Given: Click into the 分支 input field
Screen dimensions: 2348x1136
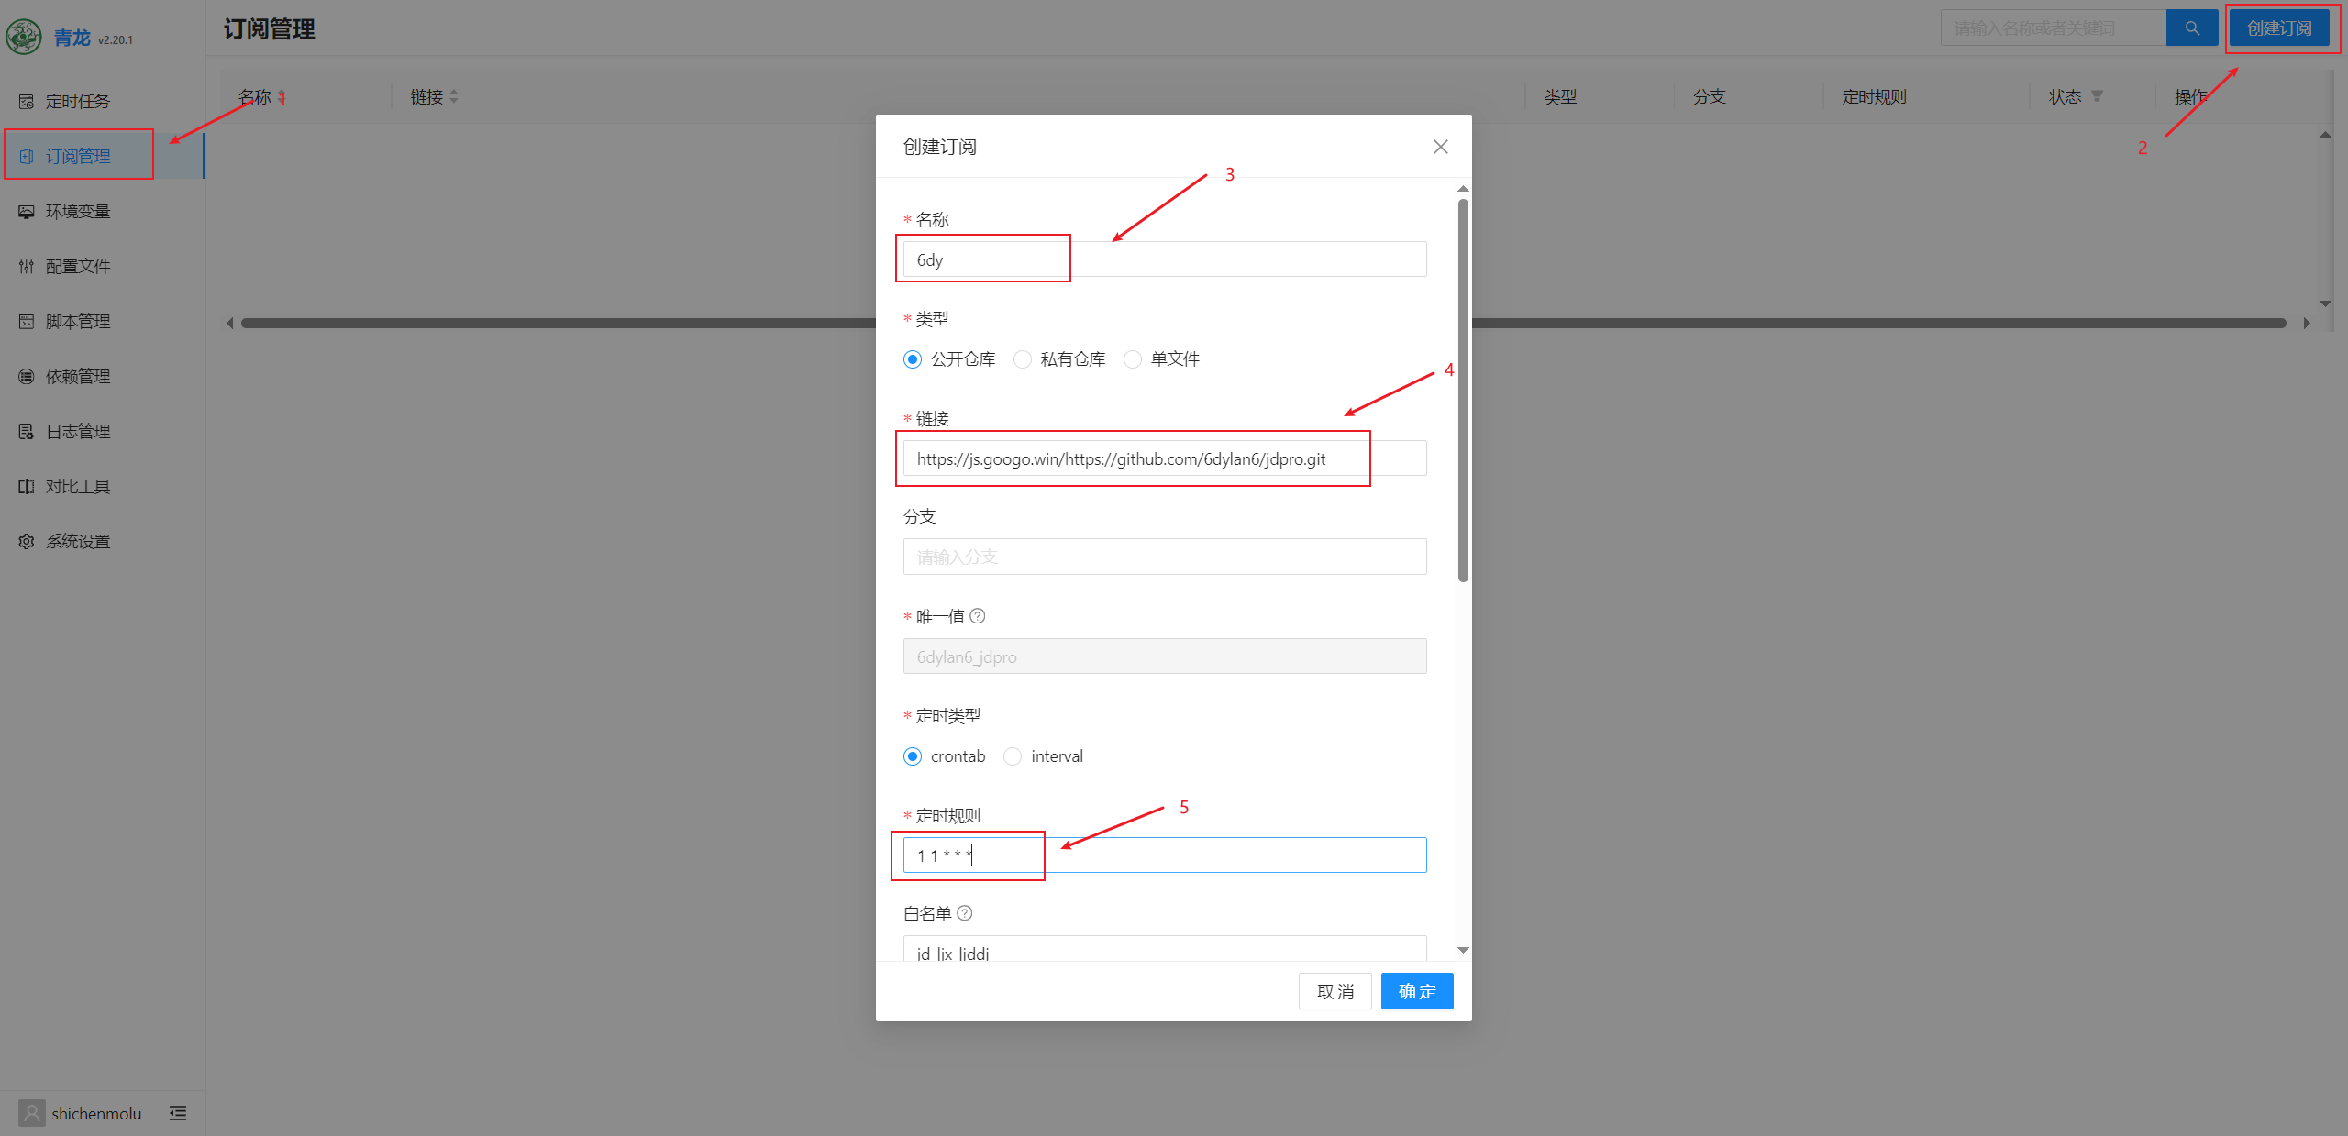Looking at the screenshot, I should pos(1164,557).
